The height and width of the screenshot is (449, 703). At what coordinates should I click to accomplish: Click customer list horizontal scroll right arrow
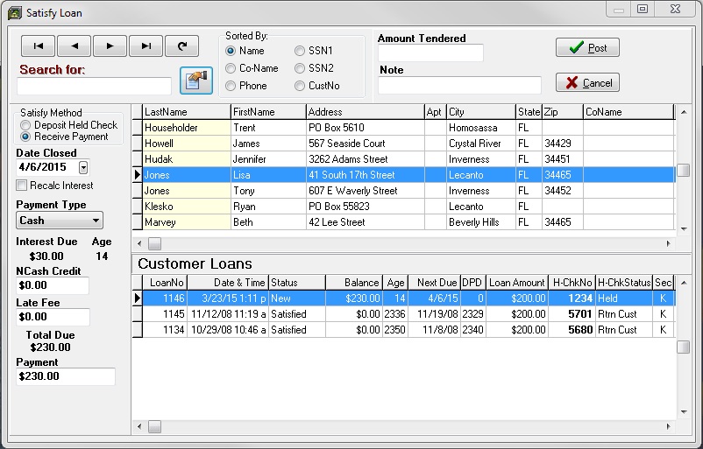pos(669,243)
